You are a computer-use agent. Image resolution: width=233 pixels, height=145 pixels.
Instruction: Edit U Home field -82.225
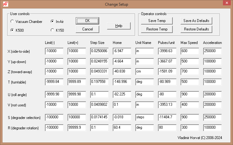click(122, 94)
